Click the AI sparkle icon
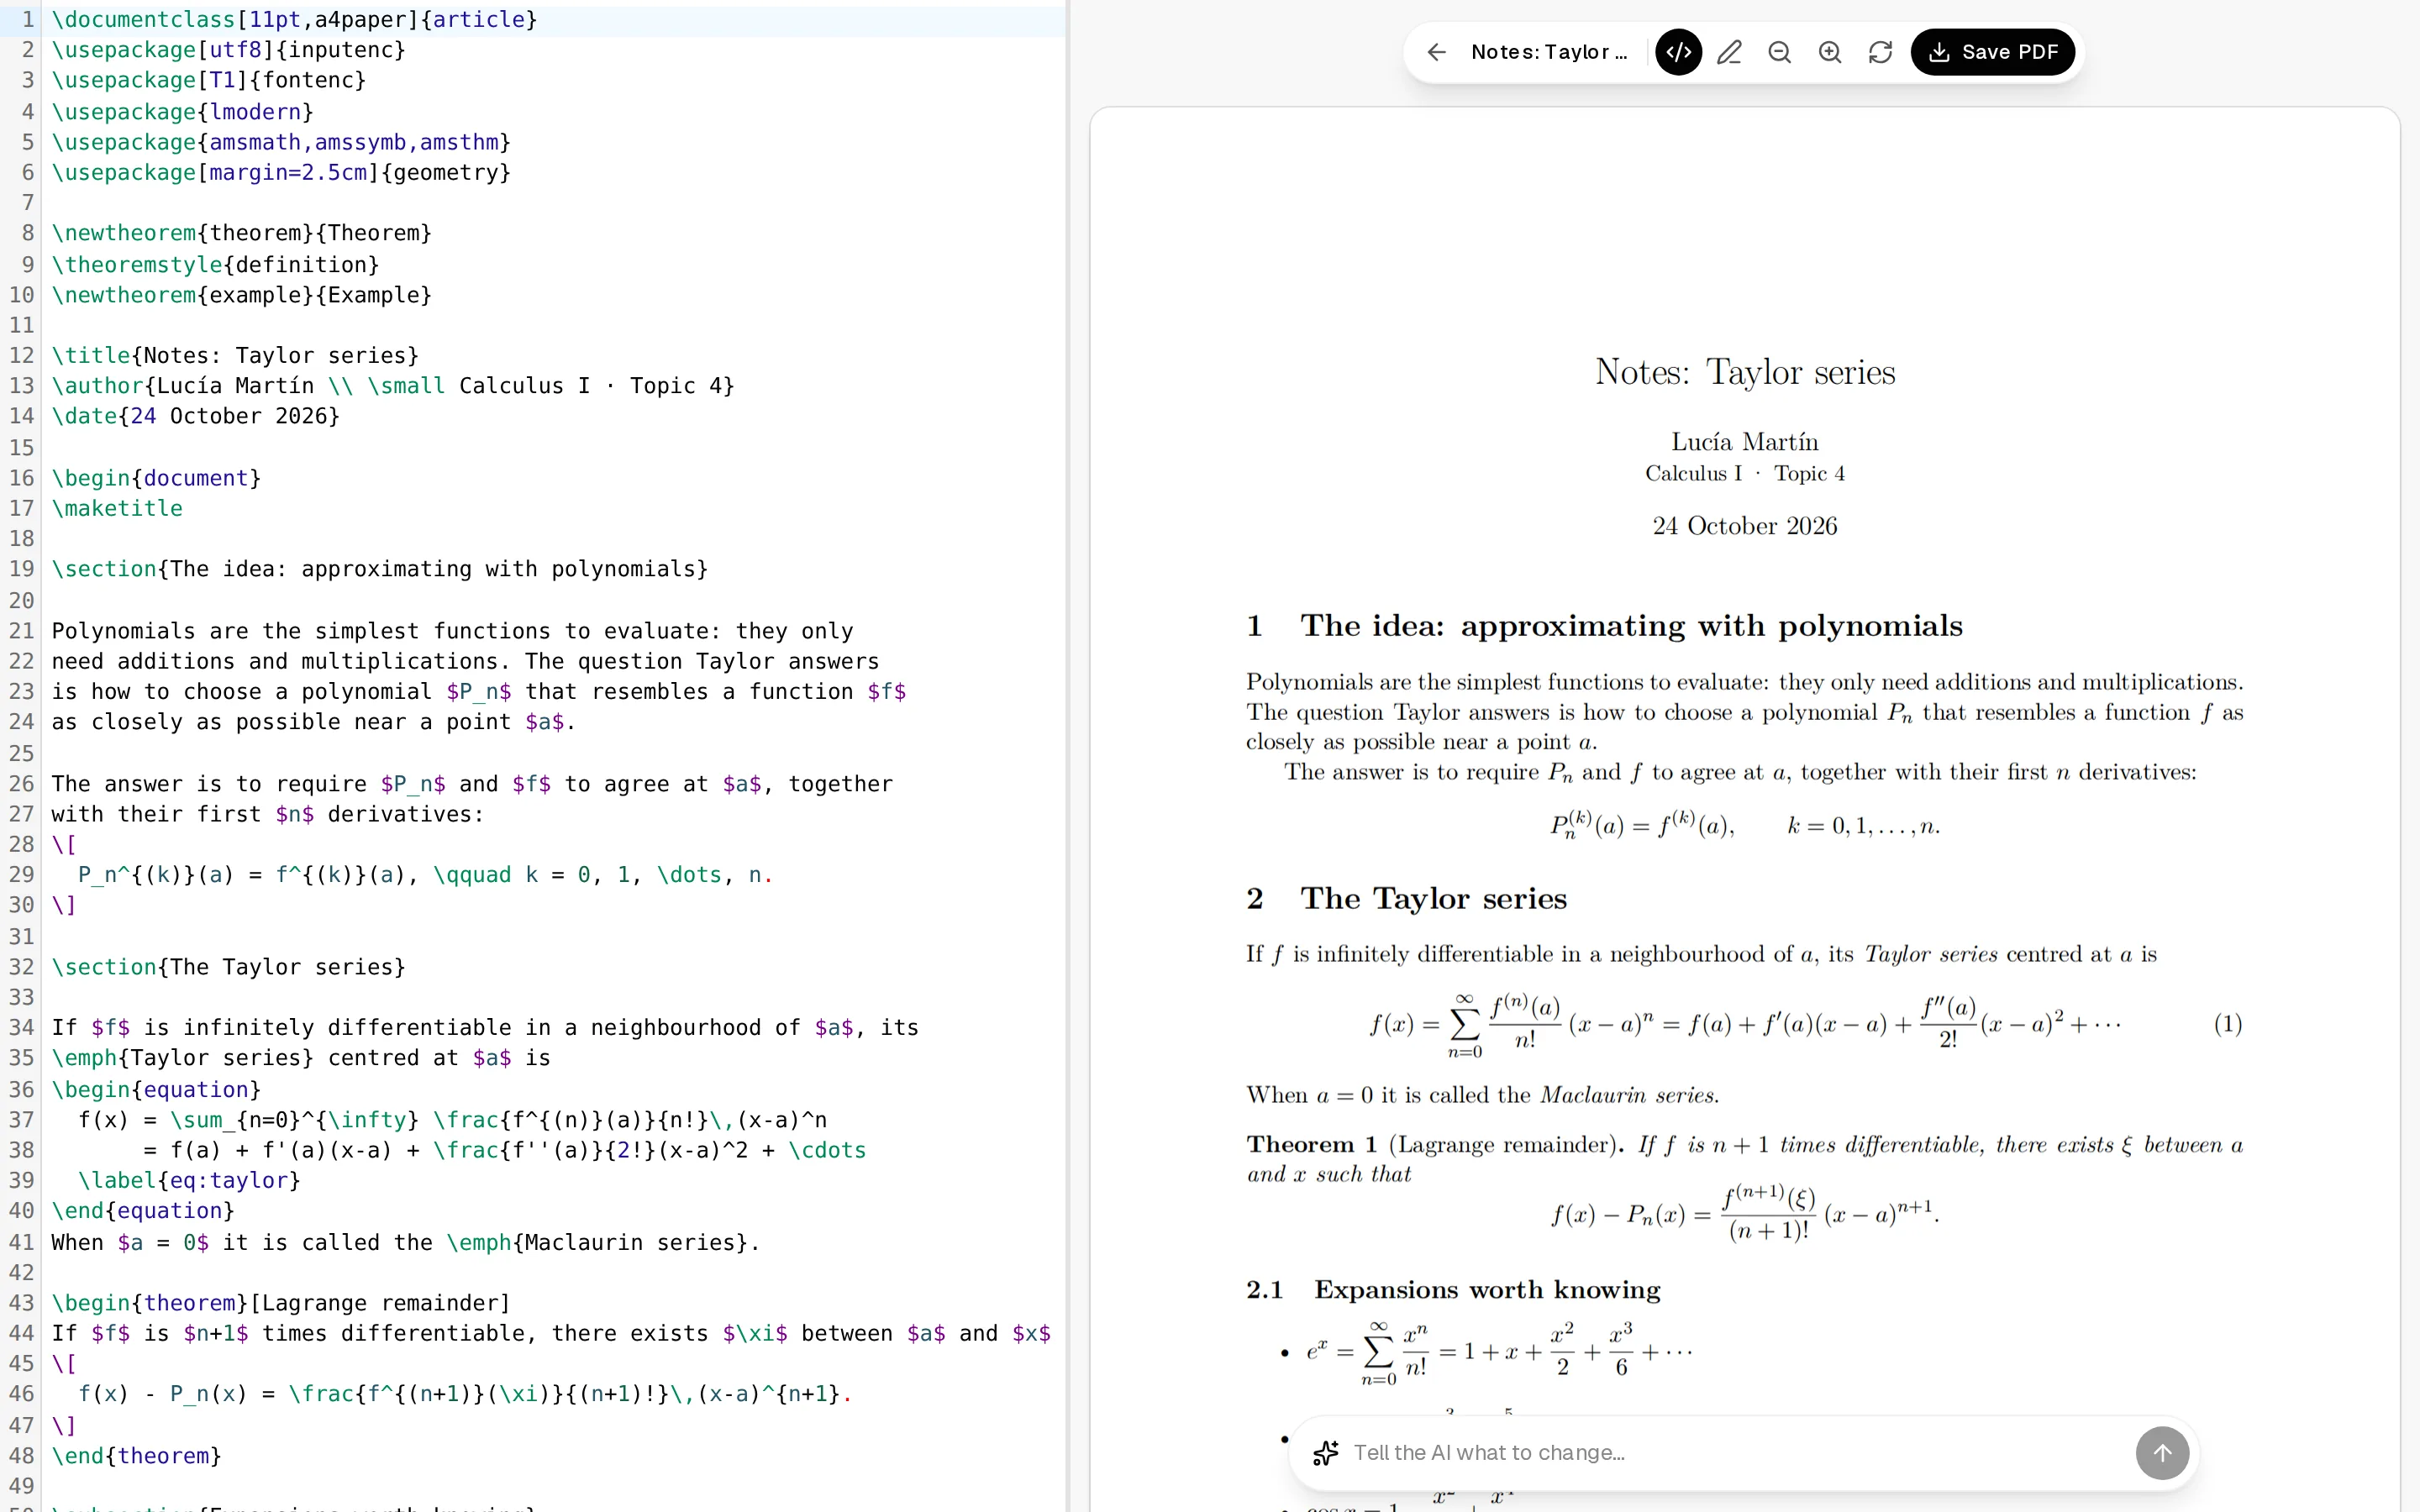Image resolution: width=2420 pixels, height=1512 pixels. pos(1325,1452)
